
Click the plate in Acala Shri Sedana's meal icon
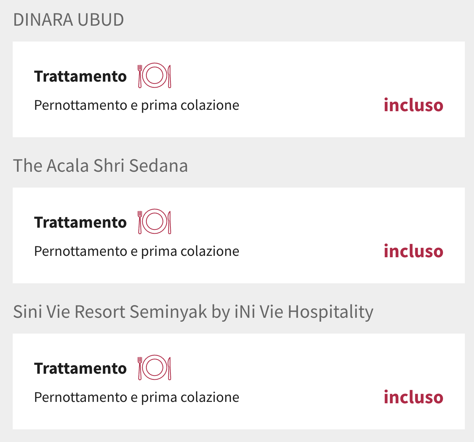(154, 221)
